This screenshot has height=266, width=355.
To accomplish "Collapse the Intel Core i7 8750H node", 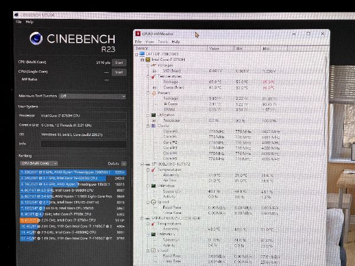I will pyautogui.click(x=142, y=60).
